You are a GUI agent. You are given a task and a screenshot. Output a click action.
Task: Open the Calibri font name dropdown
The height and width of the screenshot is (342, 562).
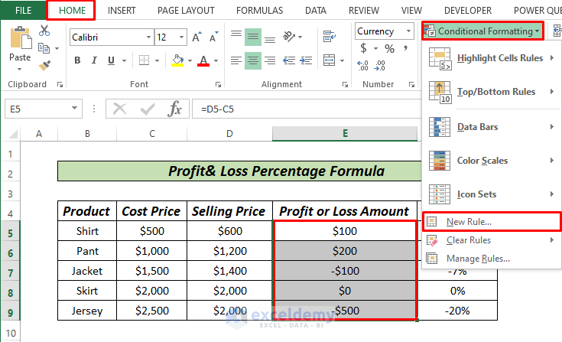coord(148,37)
